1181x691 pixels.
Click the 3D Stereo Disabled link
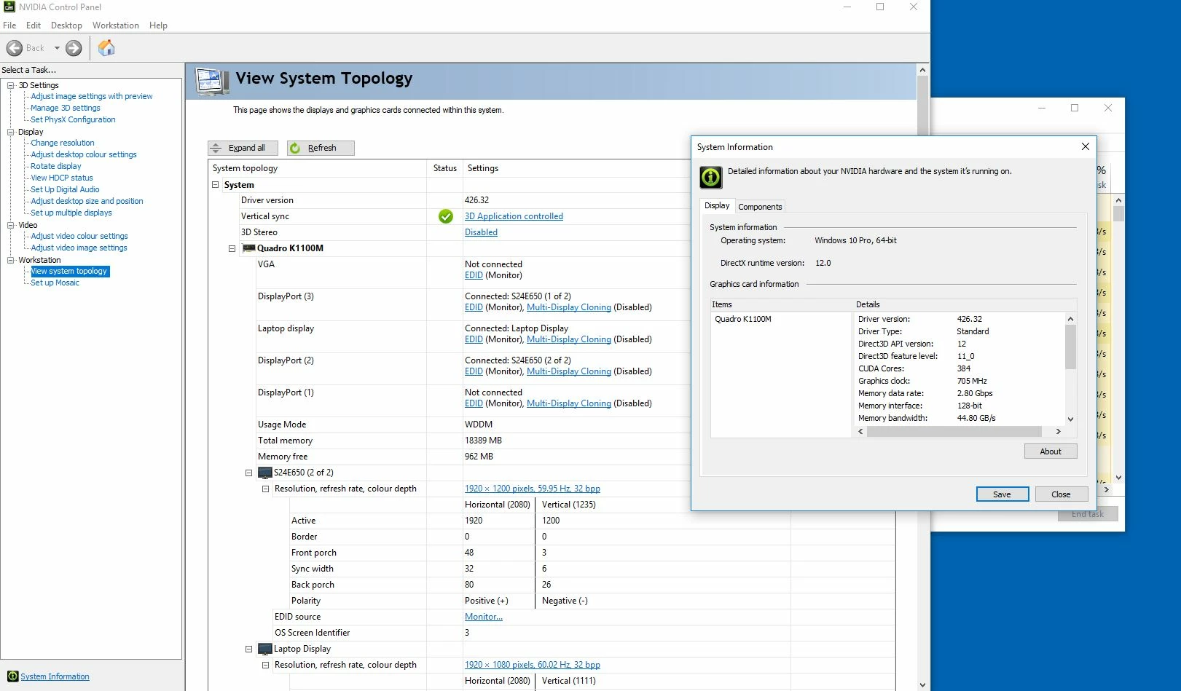(x=481, y=232)
